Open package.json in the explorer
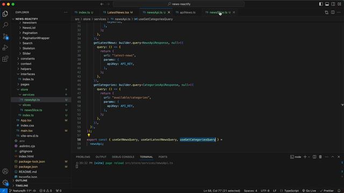344x193 pixels. click(x=28, y=167)
